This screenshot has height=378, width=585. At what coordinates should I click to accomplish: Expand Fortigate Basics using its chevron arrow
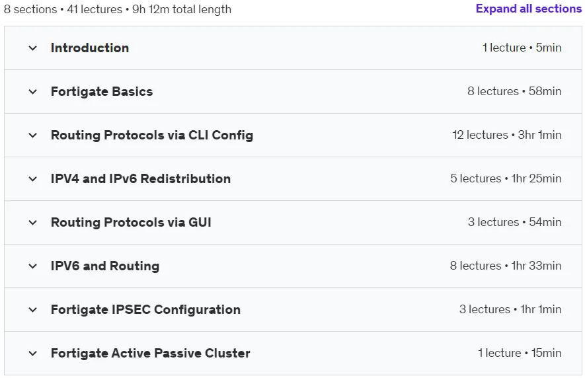tap(33, 92)
